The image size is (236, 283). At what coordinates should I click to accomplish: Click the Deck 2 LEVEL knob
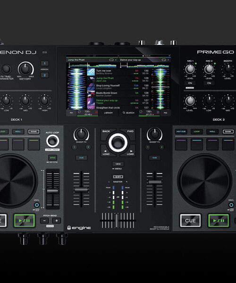190,101
